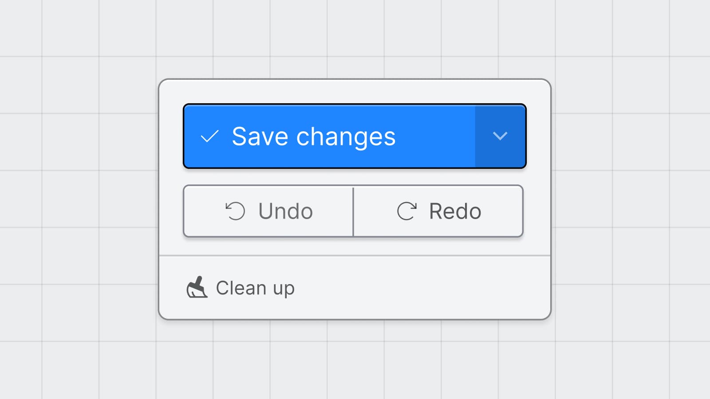Select the Clean up text
Viewport: 710px width, 399px height.
[x=255, y=288]
